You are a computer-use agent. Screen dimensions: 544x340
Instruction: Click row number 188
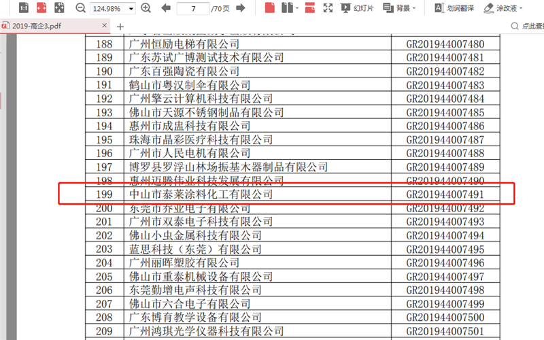(x=104, y=44)
